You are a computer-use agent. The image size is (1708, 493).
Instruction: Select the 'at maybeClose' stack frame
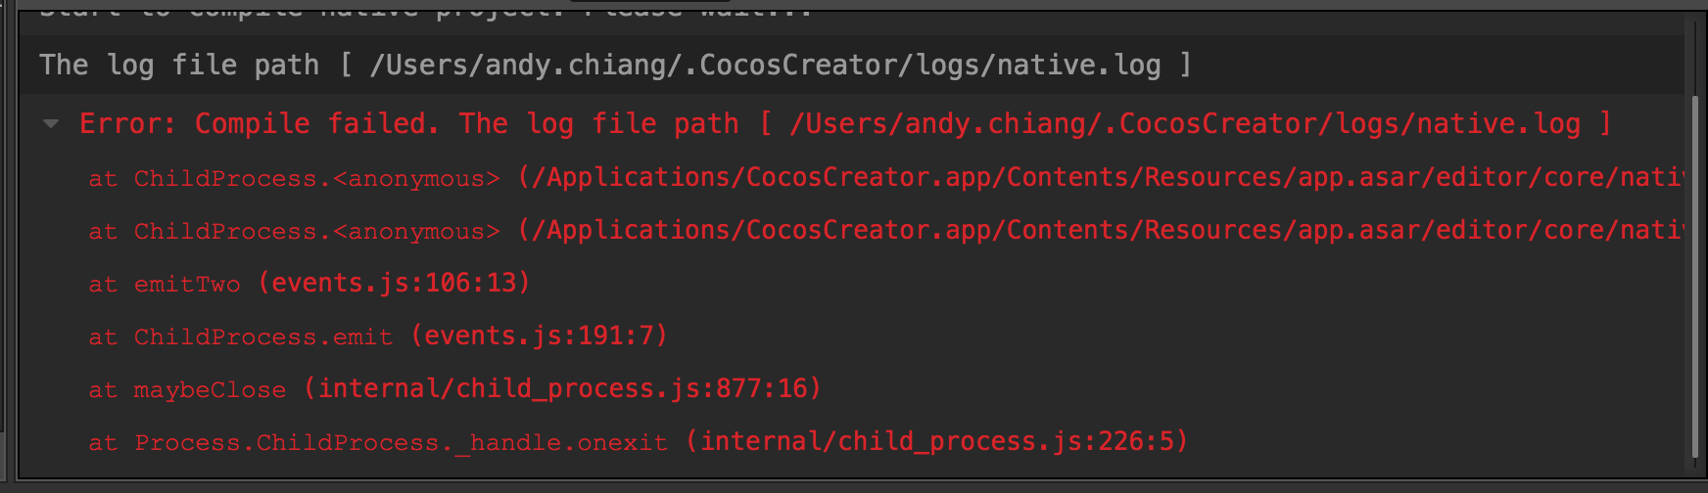coord(188,390)
